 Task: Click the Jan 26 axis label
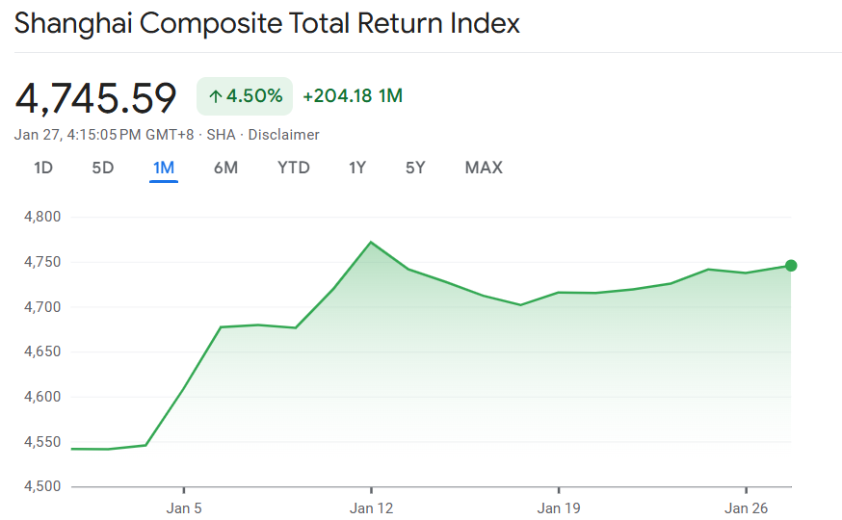point(747,507)
